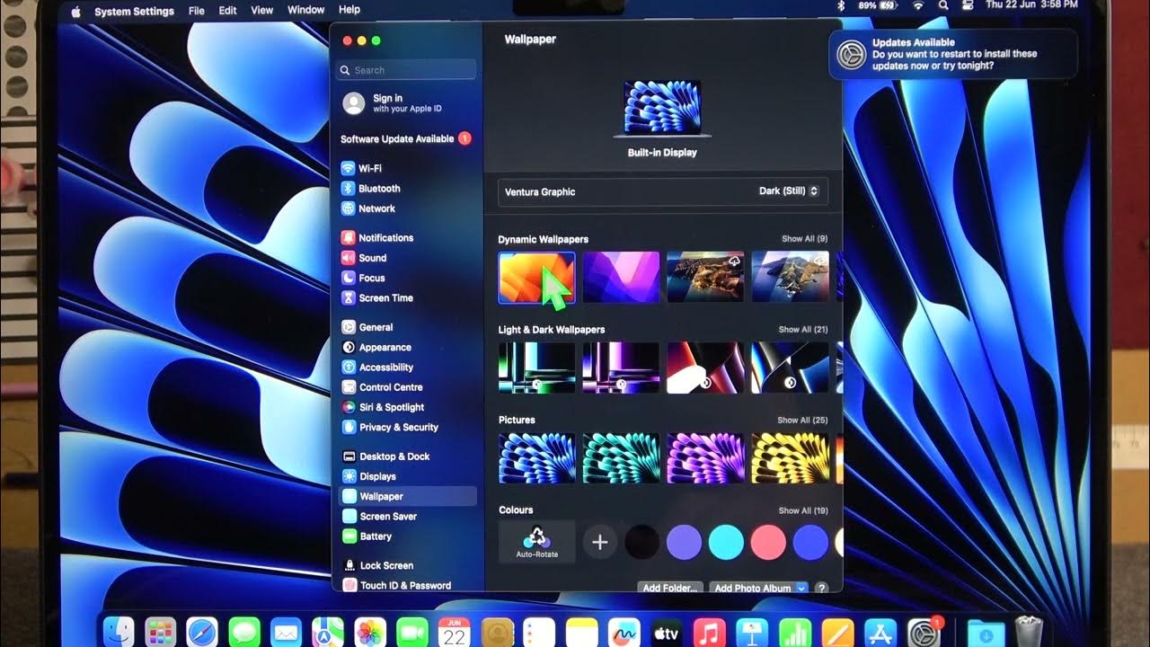Select the red-and-white Light & Dark wallpaper thumbnail

point(705,368)
